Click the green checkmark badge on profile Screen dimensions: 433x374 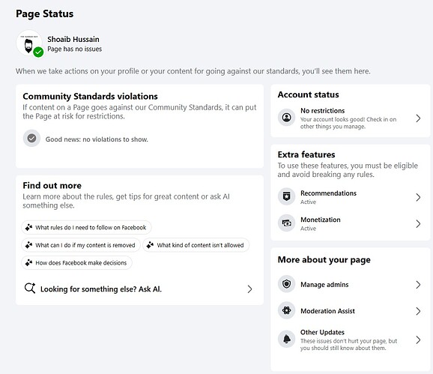click(38, 52)
